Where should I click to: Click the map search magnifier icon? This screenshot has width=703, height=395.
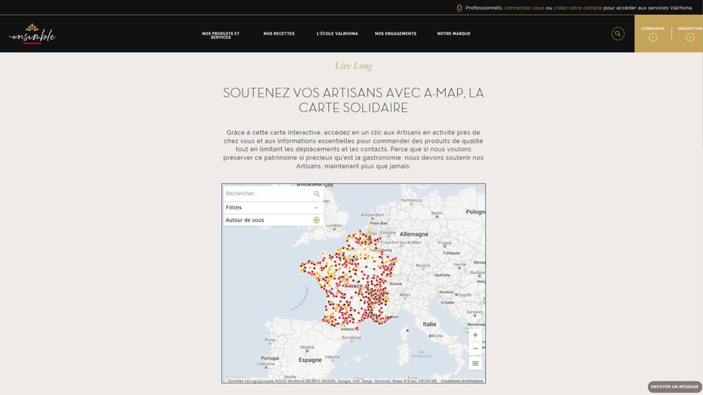click(x=316, y=194)
